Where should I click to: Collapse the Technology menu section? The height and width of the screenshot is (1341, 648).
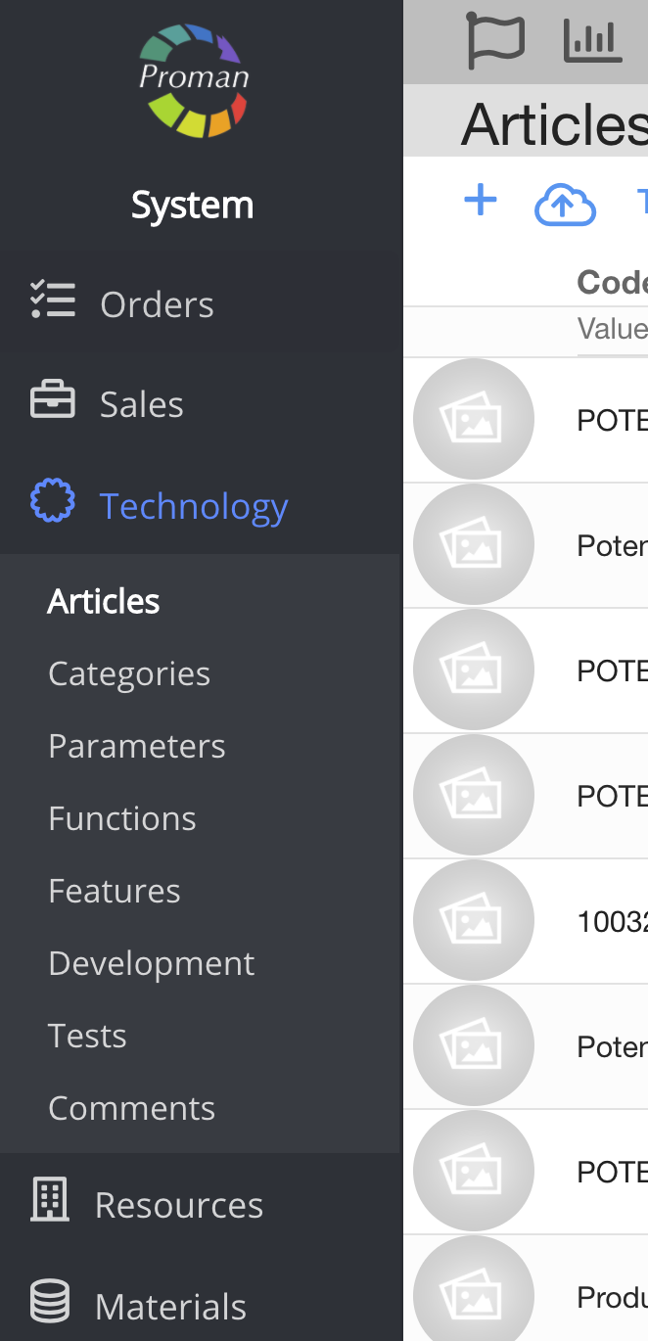click(x=194, y=506)
